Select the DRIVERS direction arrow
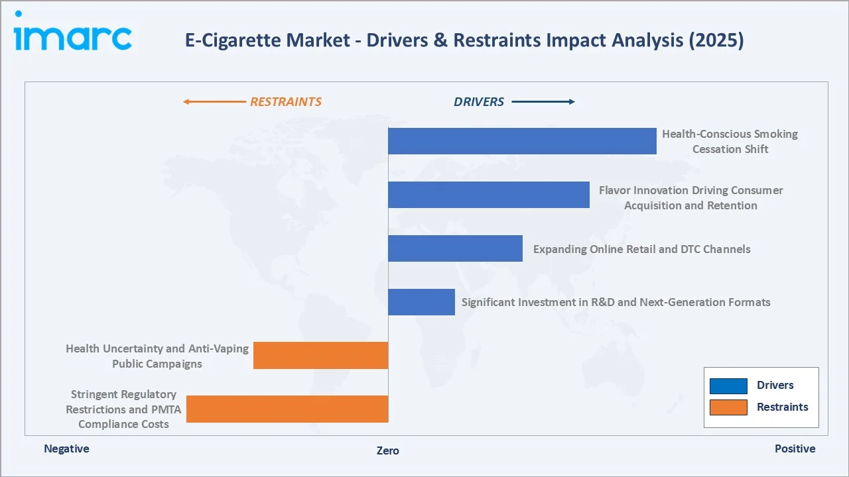The height and width of the screenshot is (477, 849). point(544,101)
